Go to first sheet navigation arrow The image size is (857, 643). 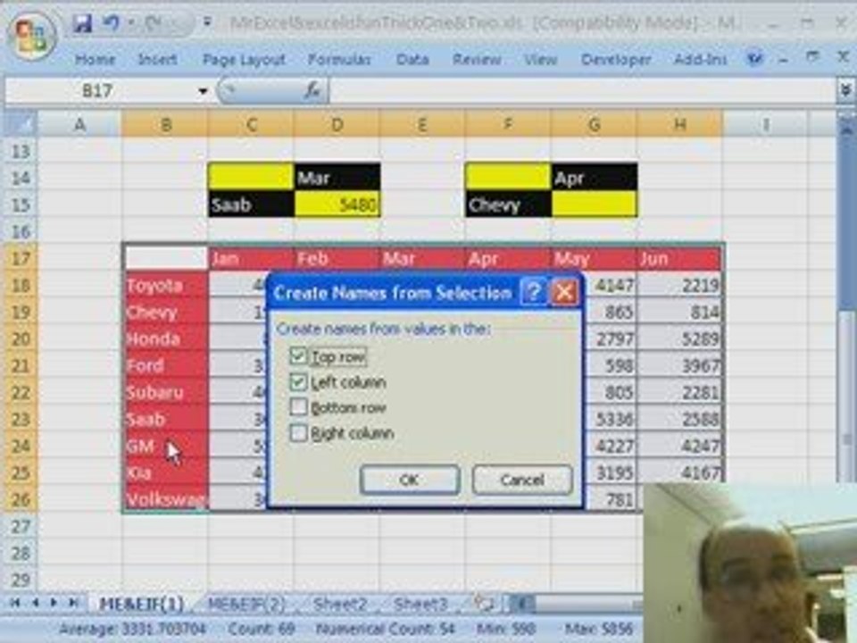[x=15, y=603]
